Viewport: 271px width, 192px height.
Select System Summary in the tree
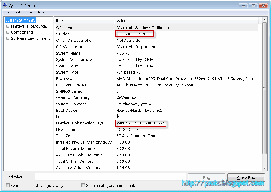coord(21,20)
